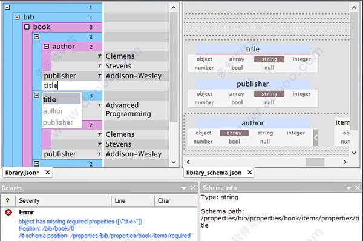The height and width of the screenshot is (241, 363).
Task: Close the Results panel
Action: pyautogui.click(x=193, y=188)
